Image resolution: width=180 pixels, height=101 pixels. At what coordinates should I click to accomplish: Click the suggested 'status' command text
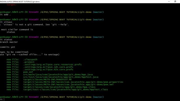coord(11,32)
